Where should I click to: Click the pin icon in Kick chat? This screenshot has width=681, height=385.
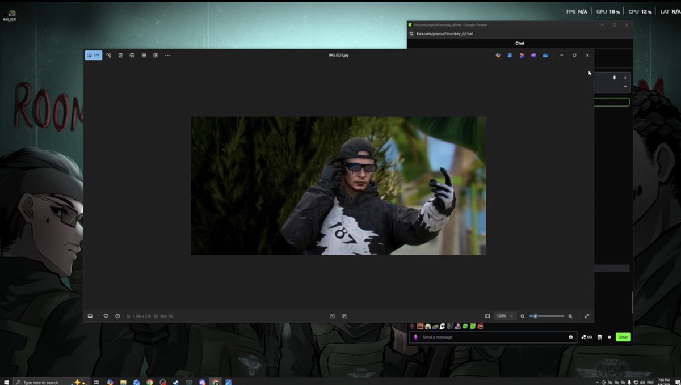coord(614,78)
